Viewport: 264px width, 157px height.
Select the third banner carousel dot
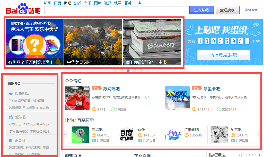[135, 71]
